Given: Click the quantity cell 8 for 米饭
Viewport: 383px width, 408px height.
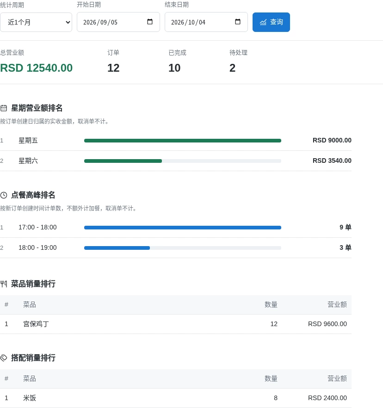Looking at the screenshot, I should click(x=276, y=398).
